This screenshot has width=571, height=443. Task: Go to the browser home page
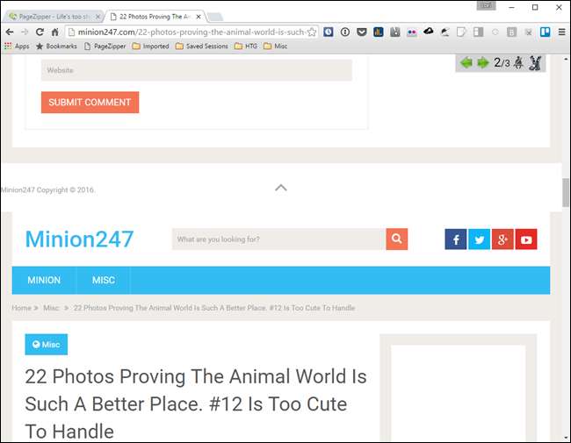(55, 32)
